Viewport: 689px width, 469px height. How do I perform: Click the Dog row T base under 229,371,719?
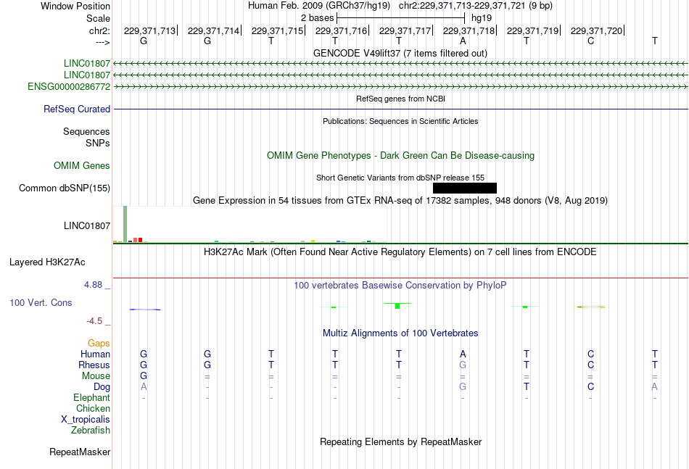click(527, 387)
